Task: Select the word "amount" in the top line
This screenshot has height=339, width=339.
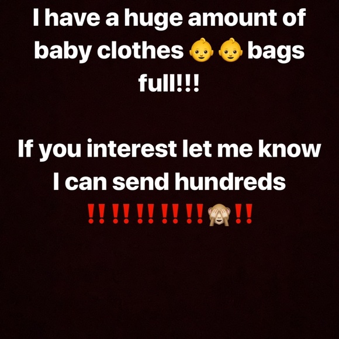Action: 233,18
